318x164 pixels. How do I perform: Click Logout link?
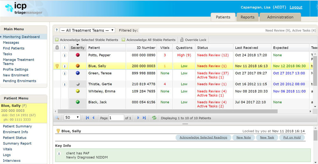pyautogui.click(x=296, y=7)
